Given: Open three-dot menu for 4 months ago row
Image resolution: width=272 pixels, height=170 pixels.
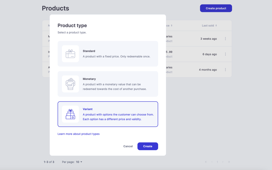Looking at the screenshot, I should click(x=225, y=70).
